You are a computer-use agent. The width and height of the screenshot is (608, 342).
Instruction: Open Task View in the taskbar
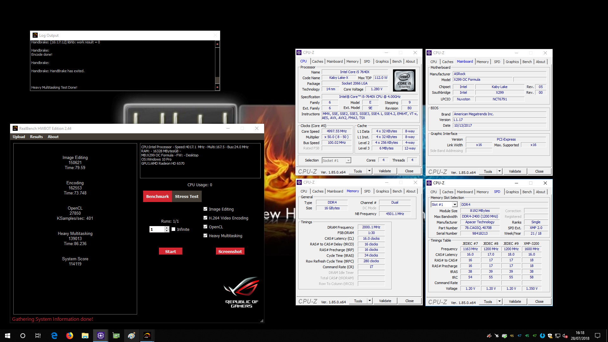click(x=38, y=336)
